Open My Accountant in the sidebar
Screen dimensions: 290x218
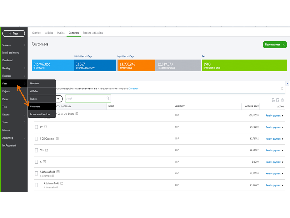pos(9,146)
